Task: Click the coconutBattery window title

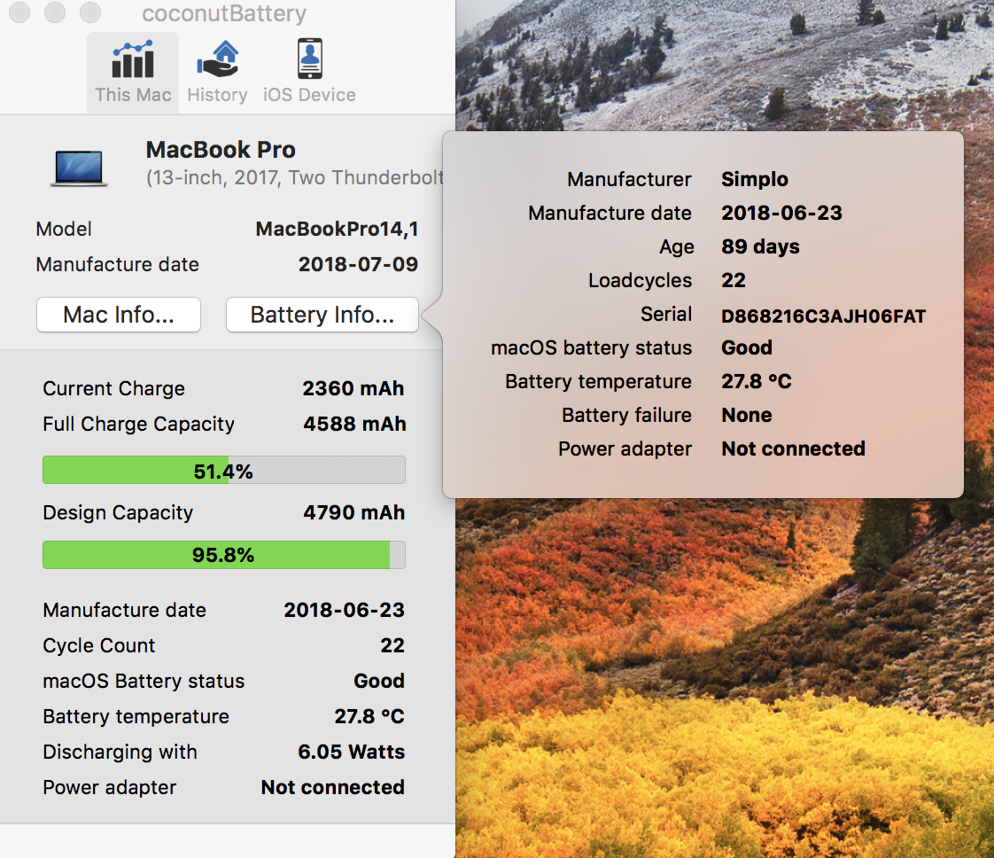Action: tap(224, 14)
